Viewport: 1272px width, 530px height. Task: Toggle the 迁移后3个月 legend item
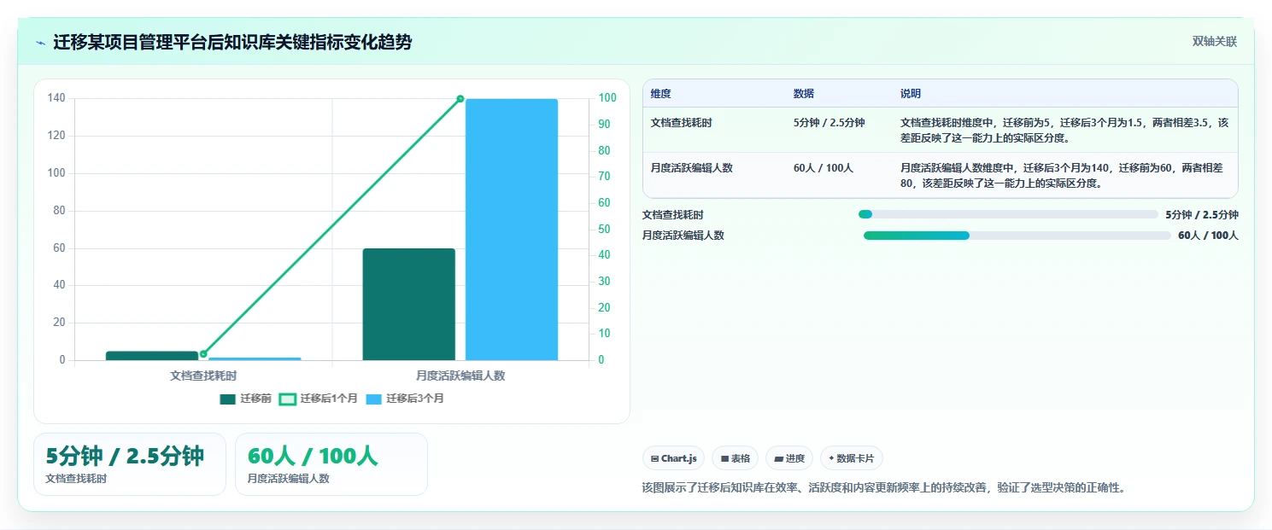point(405,399)
